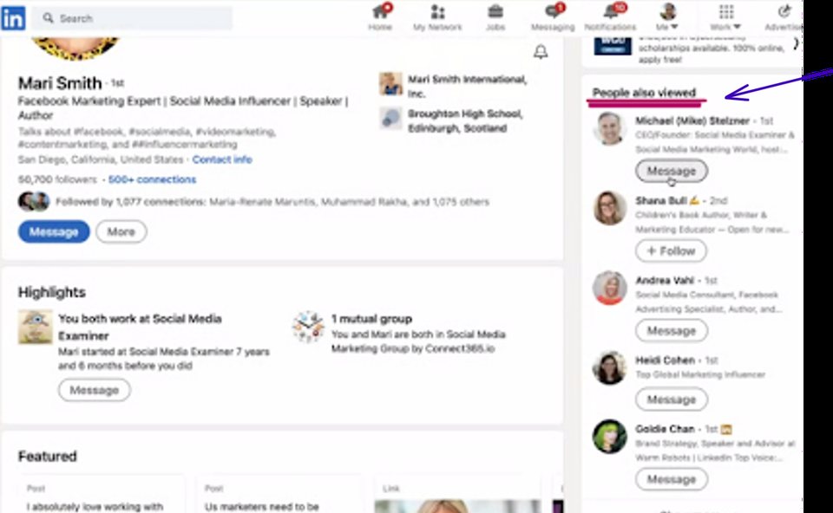Viewport: 833px width, 513px height.
Task: Open Notifications bell in top nav
Action: (x=610, y=17)
